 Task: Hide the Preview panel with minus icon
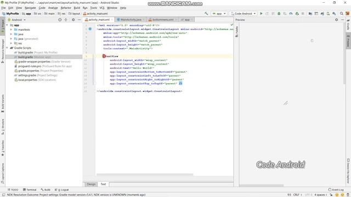point(342,20)
